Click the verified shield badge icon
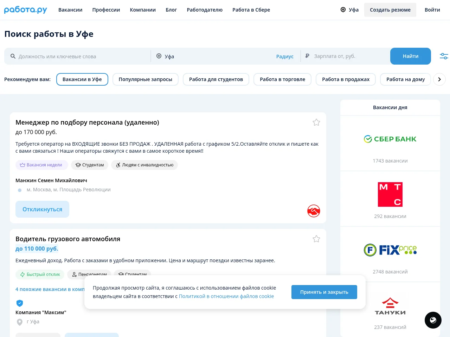This screenshot has width=450, height=337. click(20, 303)
